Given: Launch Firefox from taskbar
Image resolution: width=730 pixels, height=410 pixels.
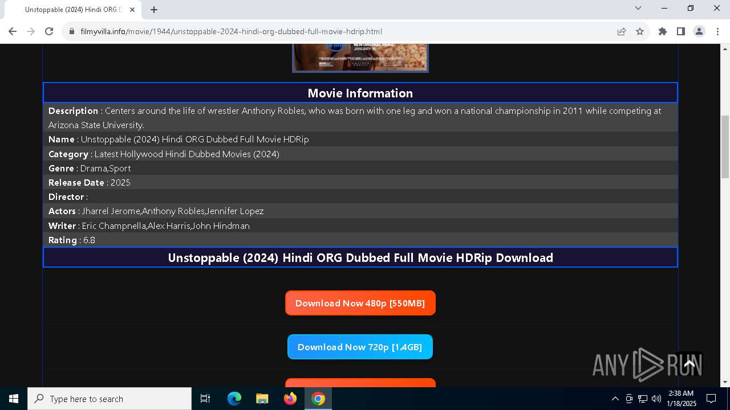Looking at the screenshot, I should point(290,399).
